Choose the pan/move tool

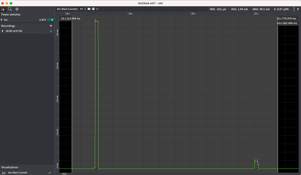coord(17,9)
